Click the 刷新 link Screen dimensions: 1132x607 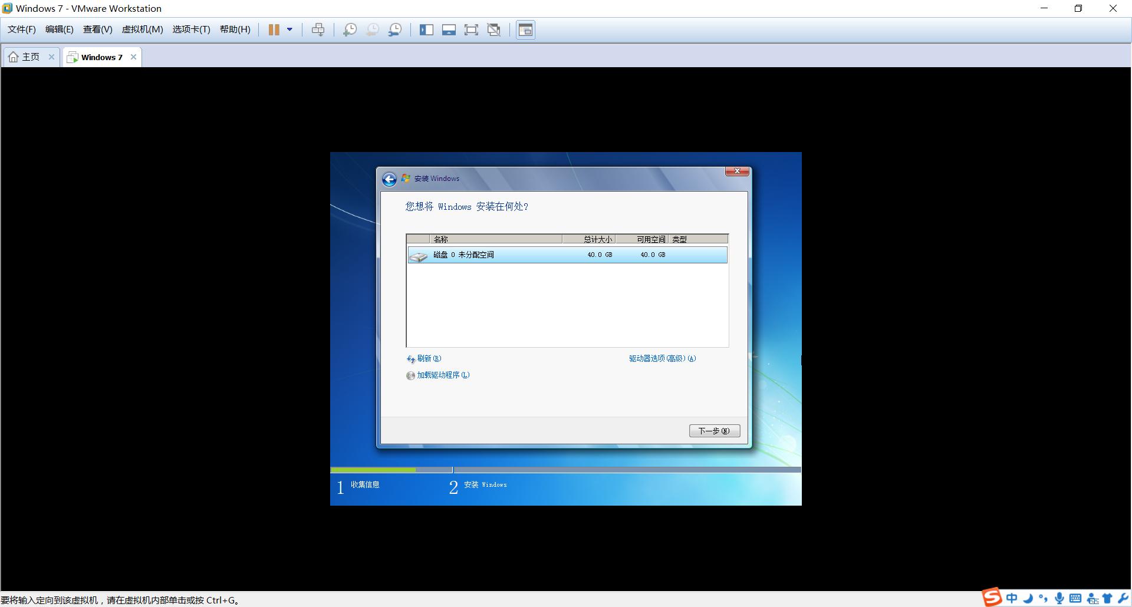423,358
